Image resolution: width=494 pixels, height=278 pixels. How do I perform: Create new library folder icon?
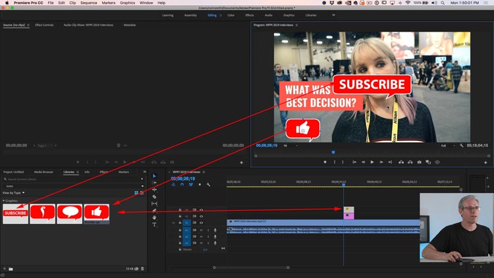pyautogui.click(x=11, y=269)
